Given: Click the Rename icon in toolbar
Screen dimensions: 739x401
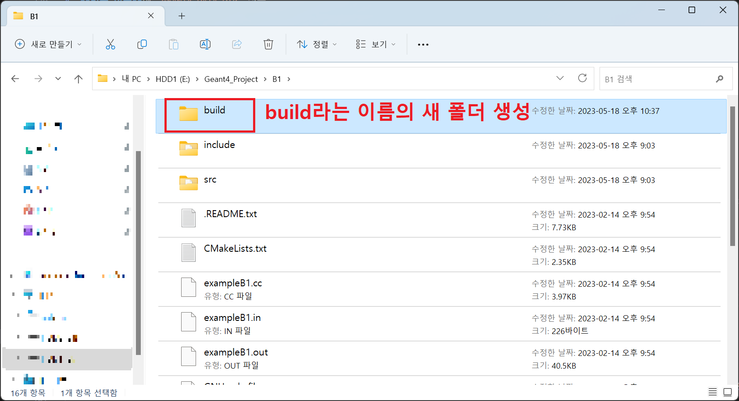Looking at the screenshot, I should [x=205, y=44].
